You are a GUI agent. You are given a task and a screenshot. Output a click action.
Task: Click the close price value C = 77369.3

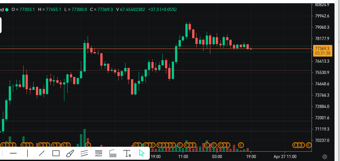pos(101,9)
